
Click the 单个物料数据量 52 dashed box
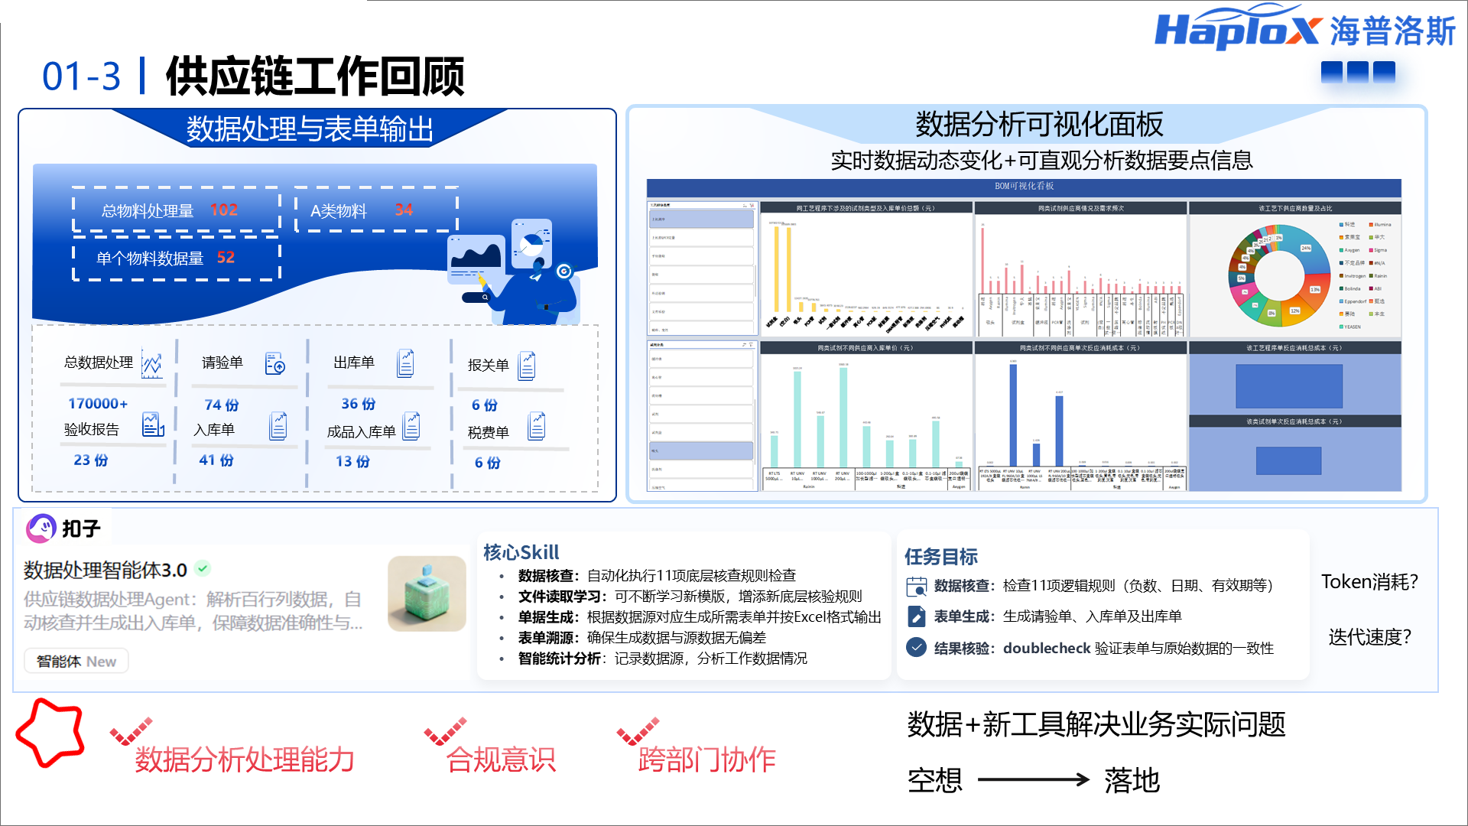click(177, 259)
